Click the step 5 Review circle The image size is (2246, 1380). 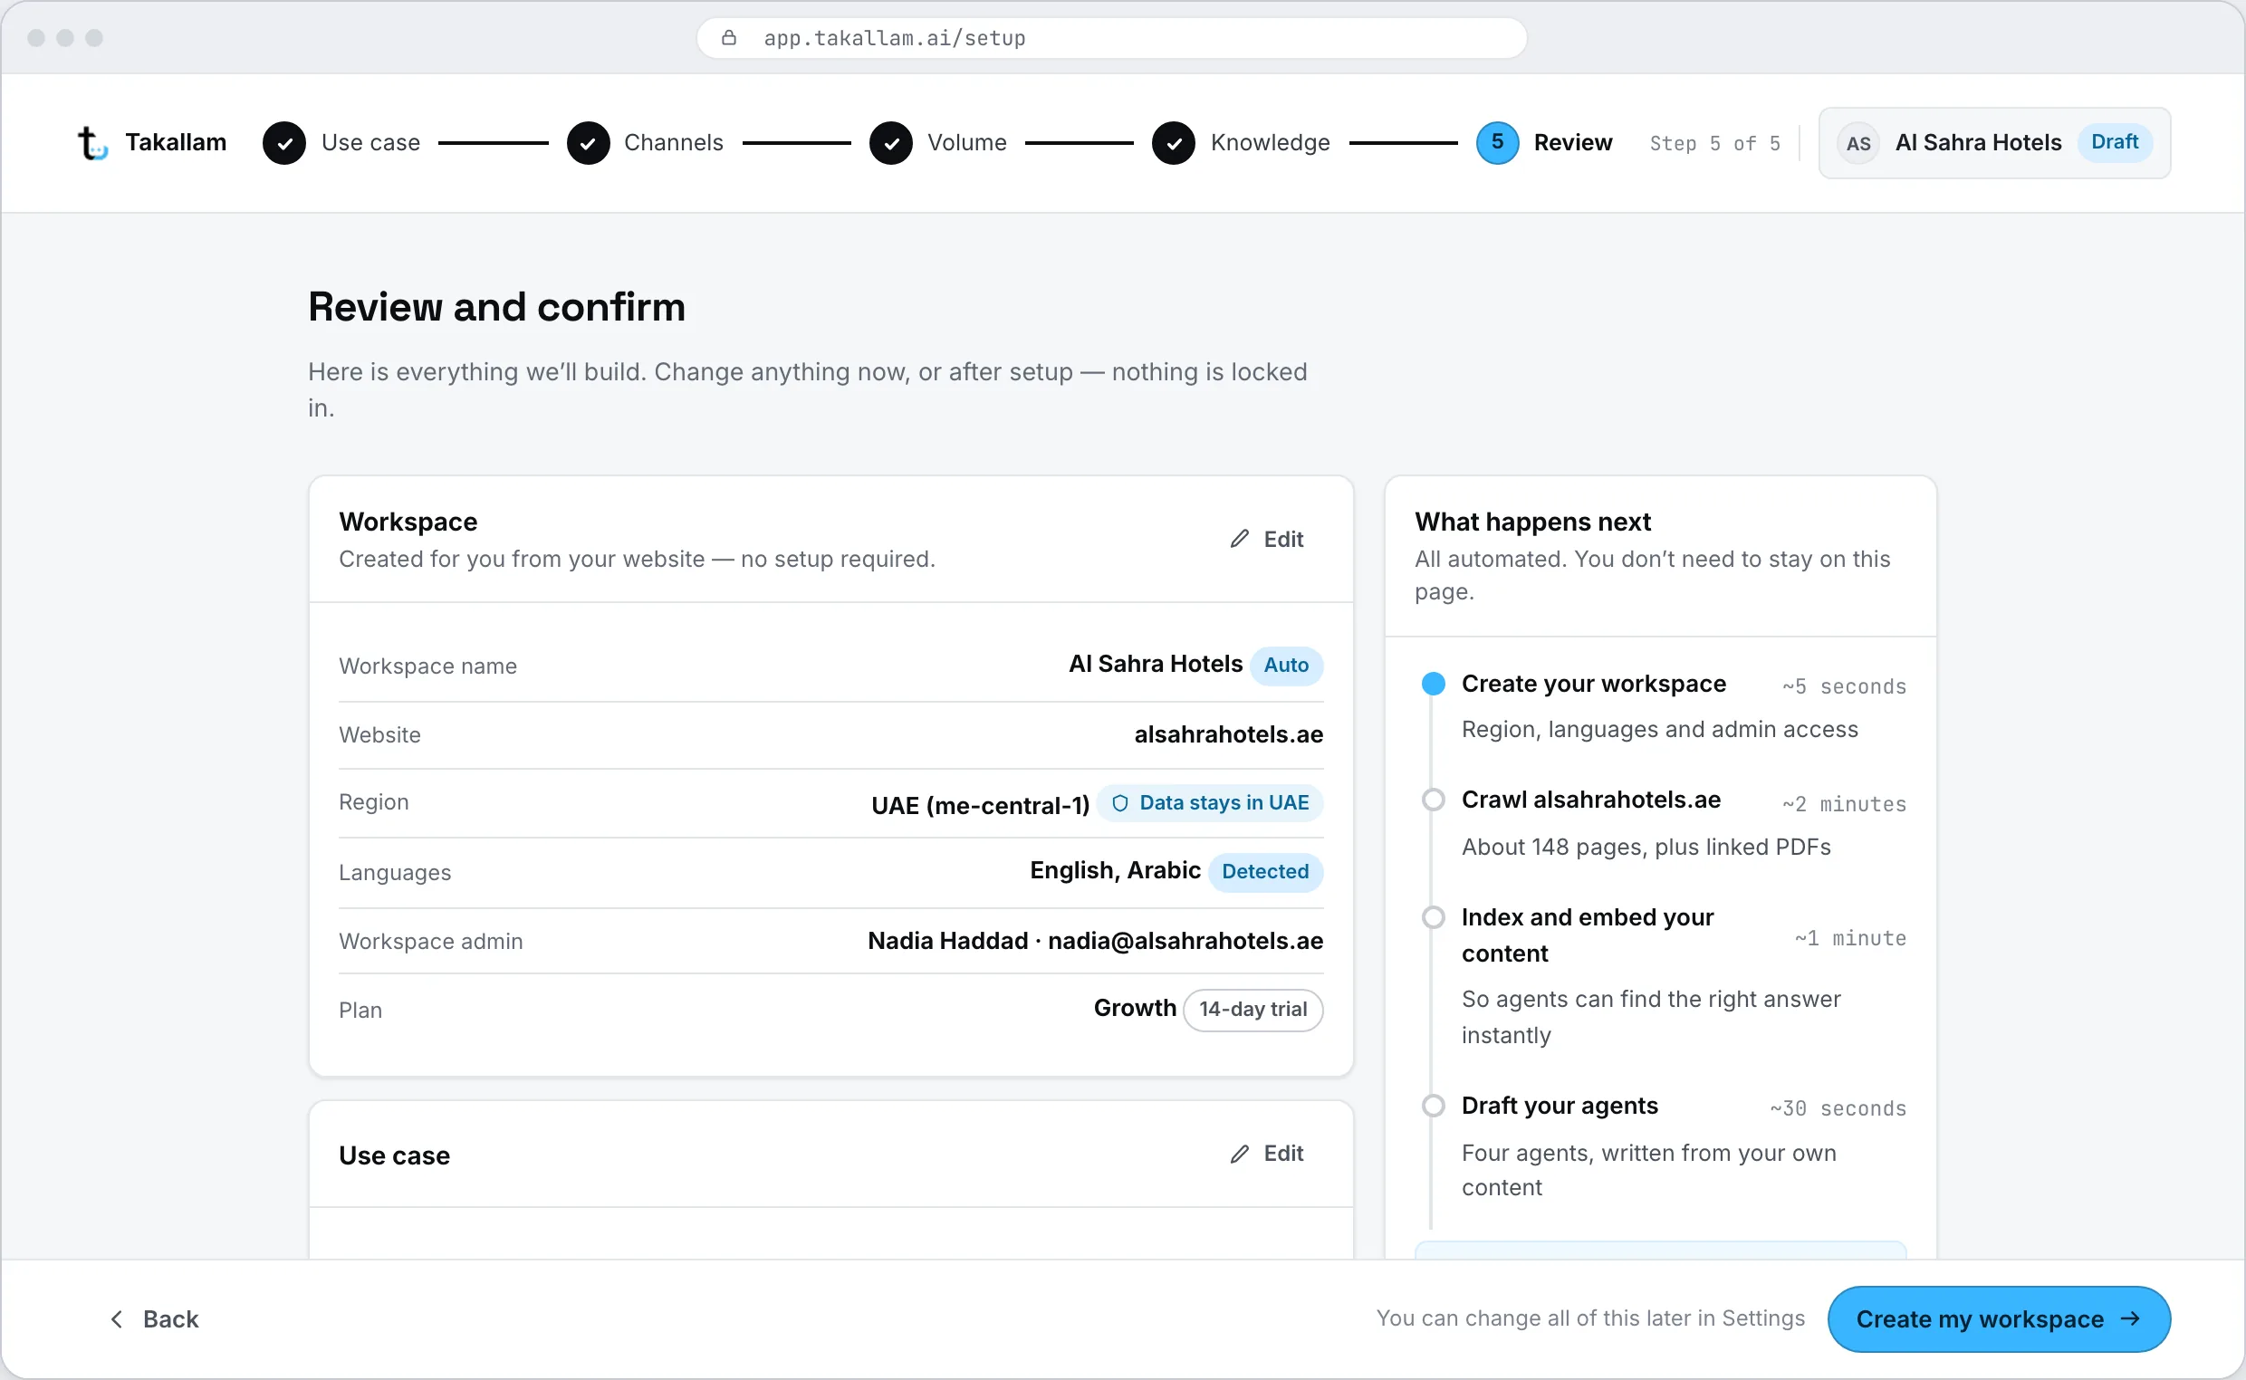pyautogui.click(x=1498, y=143)
